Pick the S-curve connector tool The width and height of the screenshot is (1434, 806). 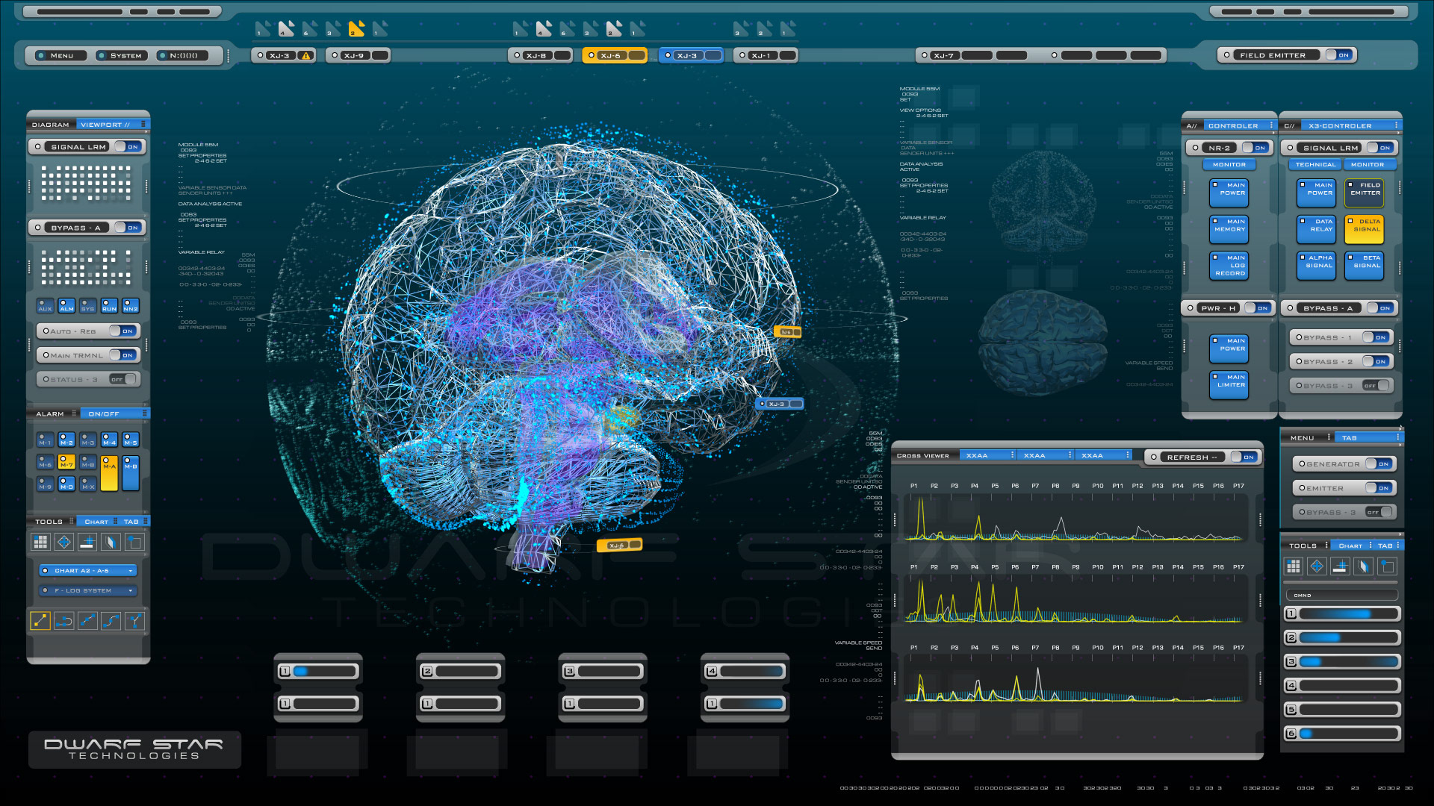[111, 620]
